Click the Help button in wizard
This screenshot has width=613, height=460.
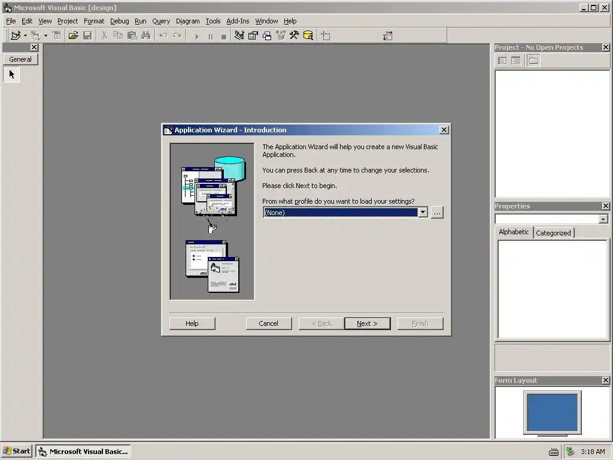click(x=192, y=323)
